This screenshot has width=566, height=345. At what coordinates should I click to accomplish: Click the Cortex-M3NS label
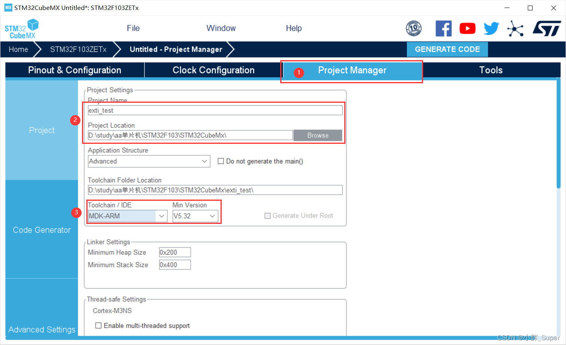(112, 311)
